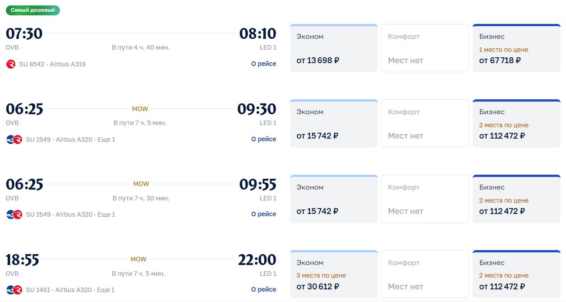Click airline logos beside SU 1549 arriving 09:30
The width and height of the screenshot is (566, 302).
tap(14, 139)
